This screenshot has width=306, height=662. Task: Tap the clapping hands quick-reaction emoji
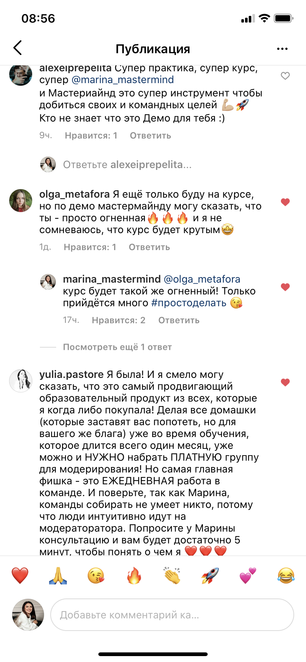172,576
